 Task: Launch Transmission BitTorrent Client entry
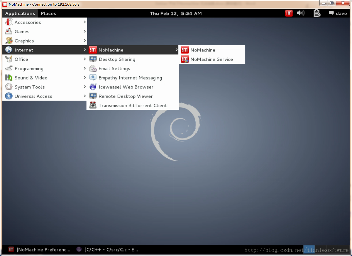pyautogui.click(x=133, y=105)
